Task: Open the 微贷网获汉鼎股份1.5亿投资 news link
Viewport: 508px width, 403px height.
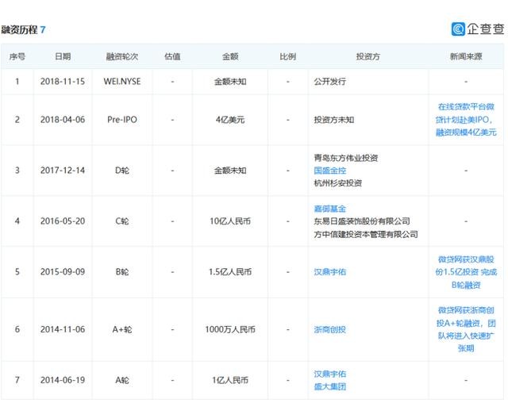Action: click(466, 272)
